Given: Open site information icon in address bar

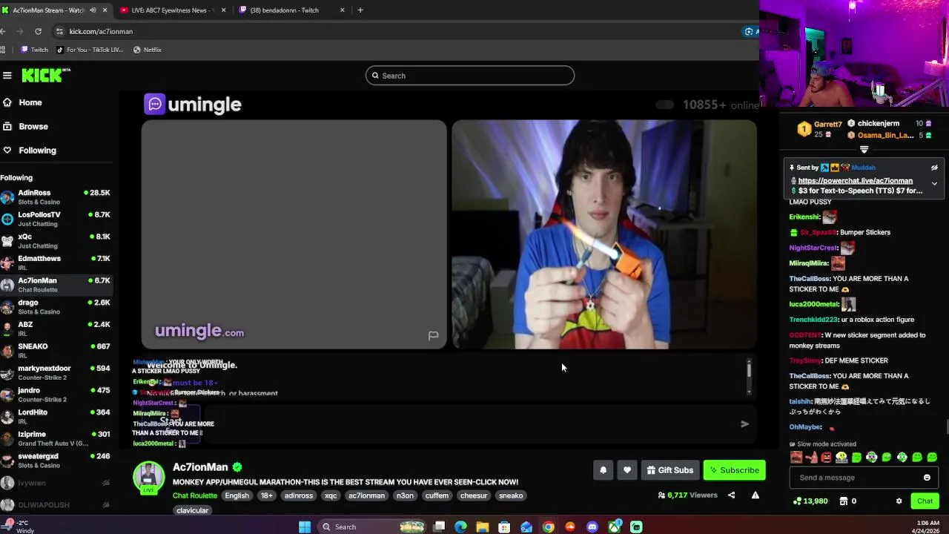Looking at the screenshot, I should pyautogui.click(x=59, y=31).
